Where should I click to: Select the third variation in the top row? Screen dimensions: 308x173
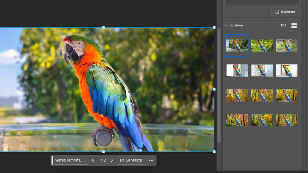(287, 46)
